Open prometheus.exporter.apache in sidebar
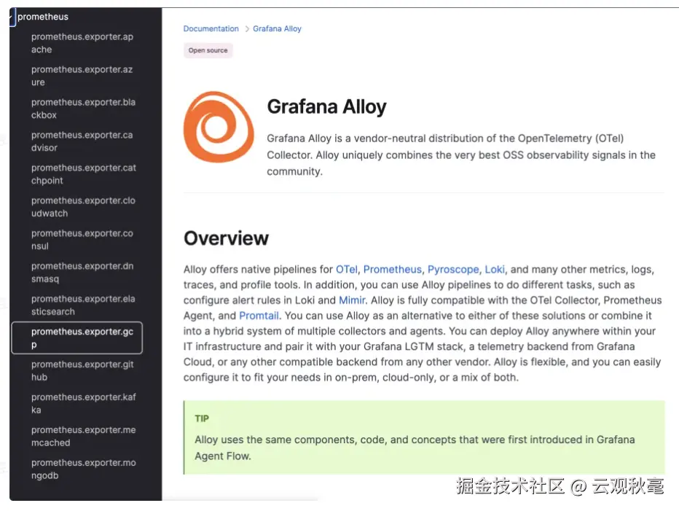Screen dimensions: 679x511 click(x=82, y=43)
